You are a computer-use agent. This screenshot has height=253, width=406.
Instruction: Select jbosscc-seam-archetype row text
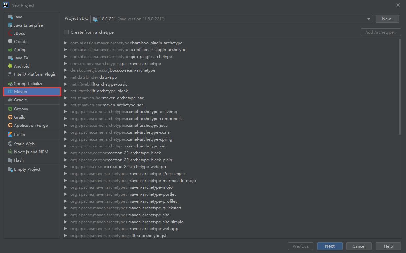[x=113, y=70]
